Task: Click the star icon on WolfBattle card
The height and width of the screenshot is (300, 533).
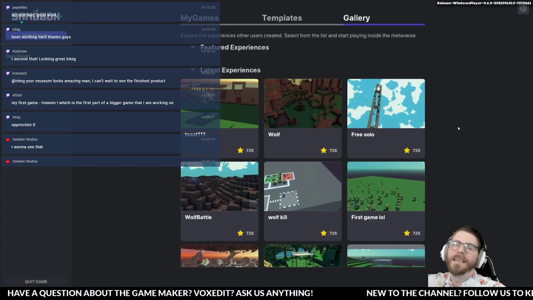Action: click(x=240, y=233)
